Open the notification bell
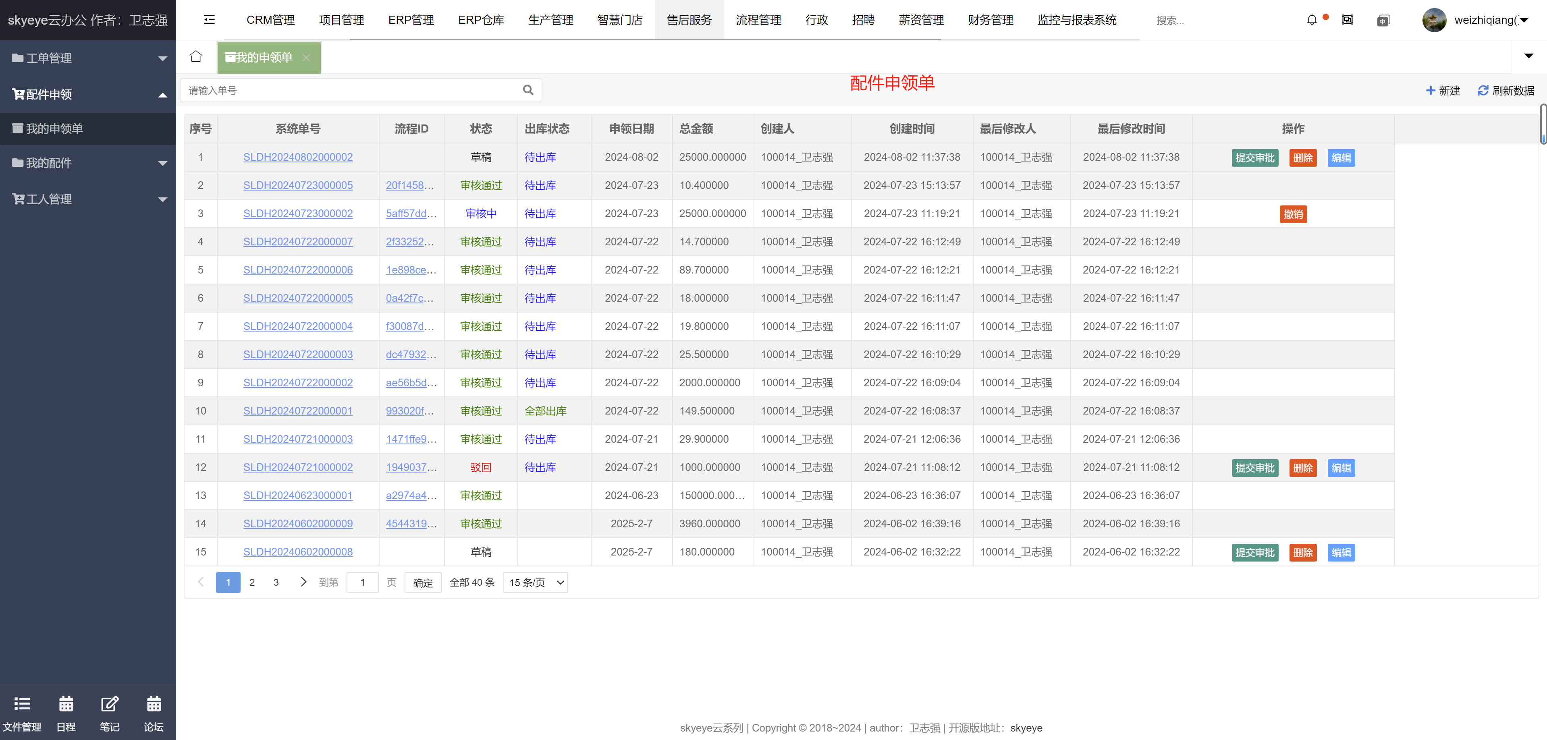Image resolution: width=1547 pixels, height=740 pixels. (1312, 20)
